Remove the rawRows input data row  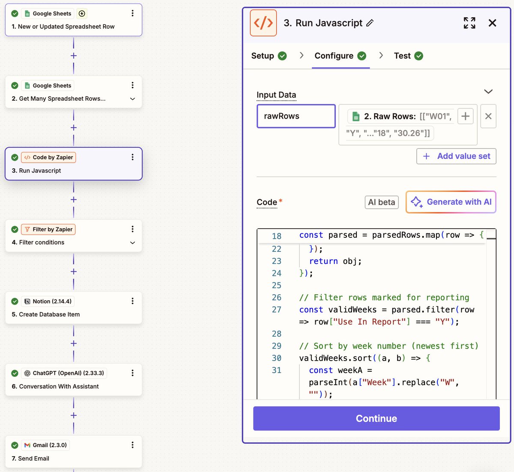[488, 116]
